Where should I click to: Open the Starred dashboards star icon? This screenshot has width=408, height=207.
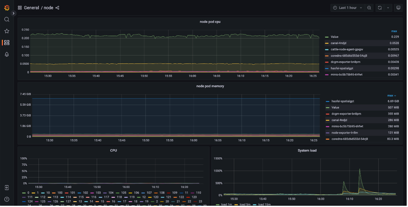7,31
